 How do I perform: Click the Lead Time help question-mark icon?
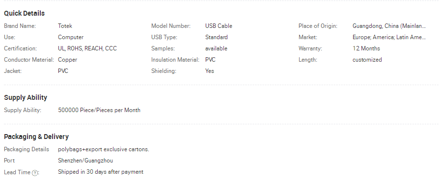(x=34, y=173)
